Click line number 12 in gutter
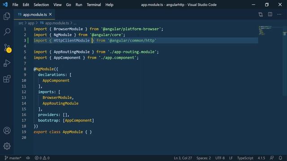 pos(24,92)
